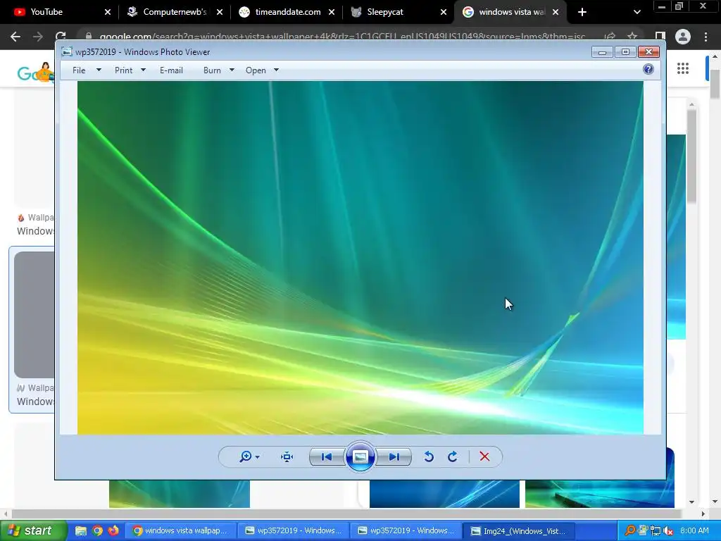Screen dimensions: 721x541
Task: Open the Open menu in Photo Viewer
Action: tap(256, 70)
